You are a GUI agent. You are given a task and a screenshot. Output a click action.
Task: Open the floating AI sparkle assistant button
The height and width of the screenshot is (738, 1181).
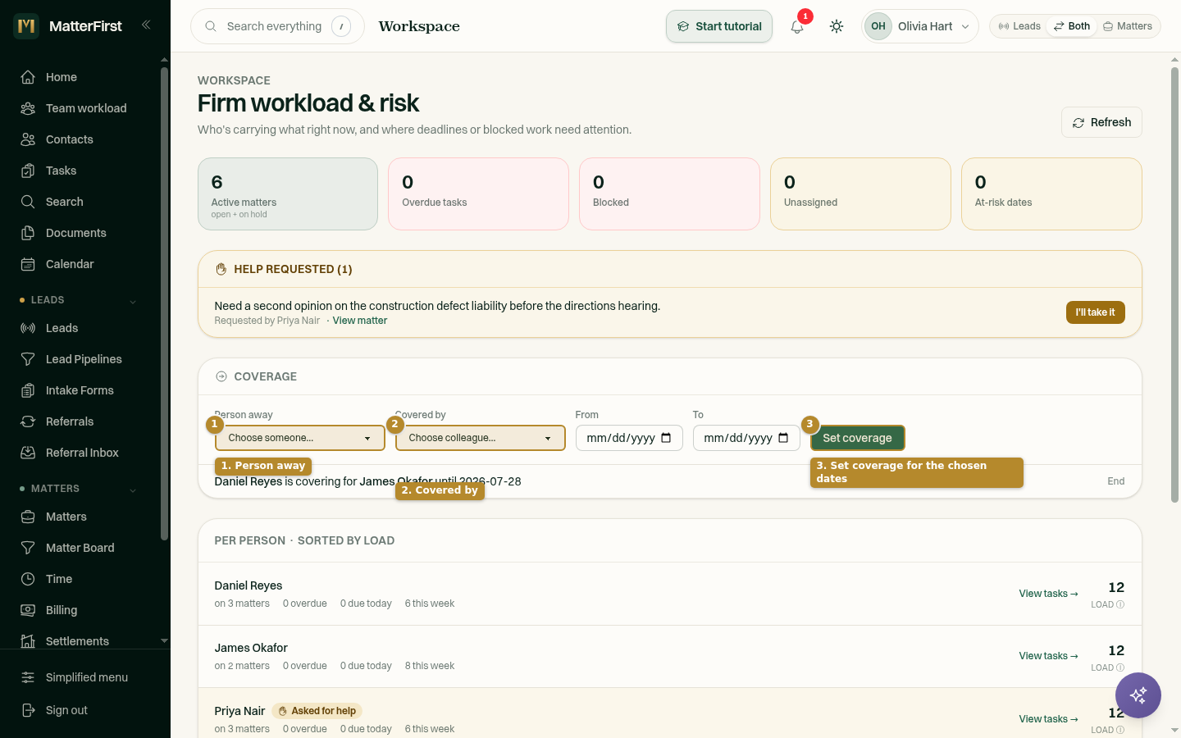pos(1138,695)
